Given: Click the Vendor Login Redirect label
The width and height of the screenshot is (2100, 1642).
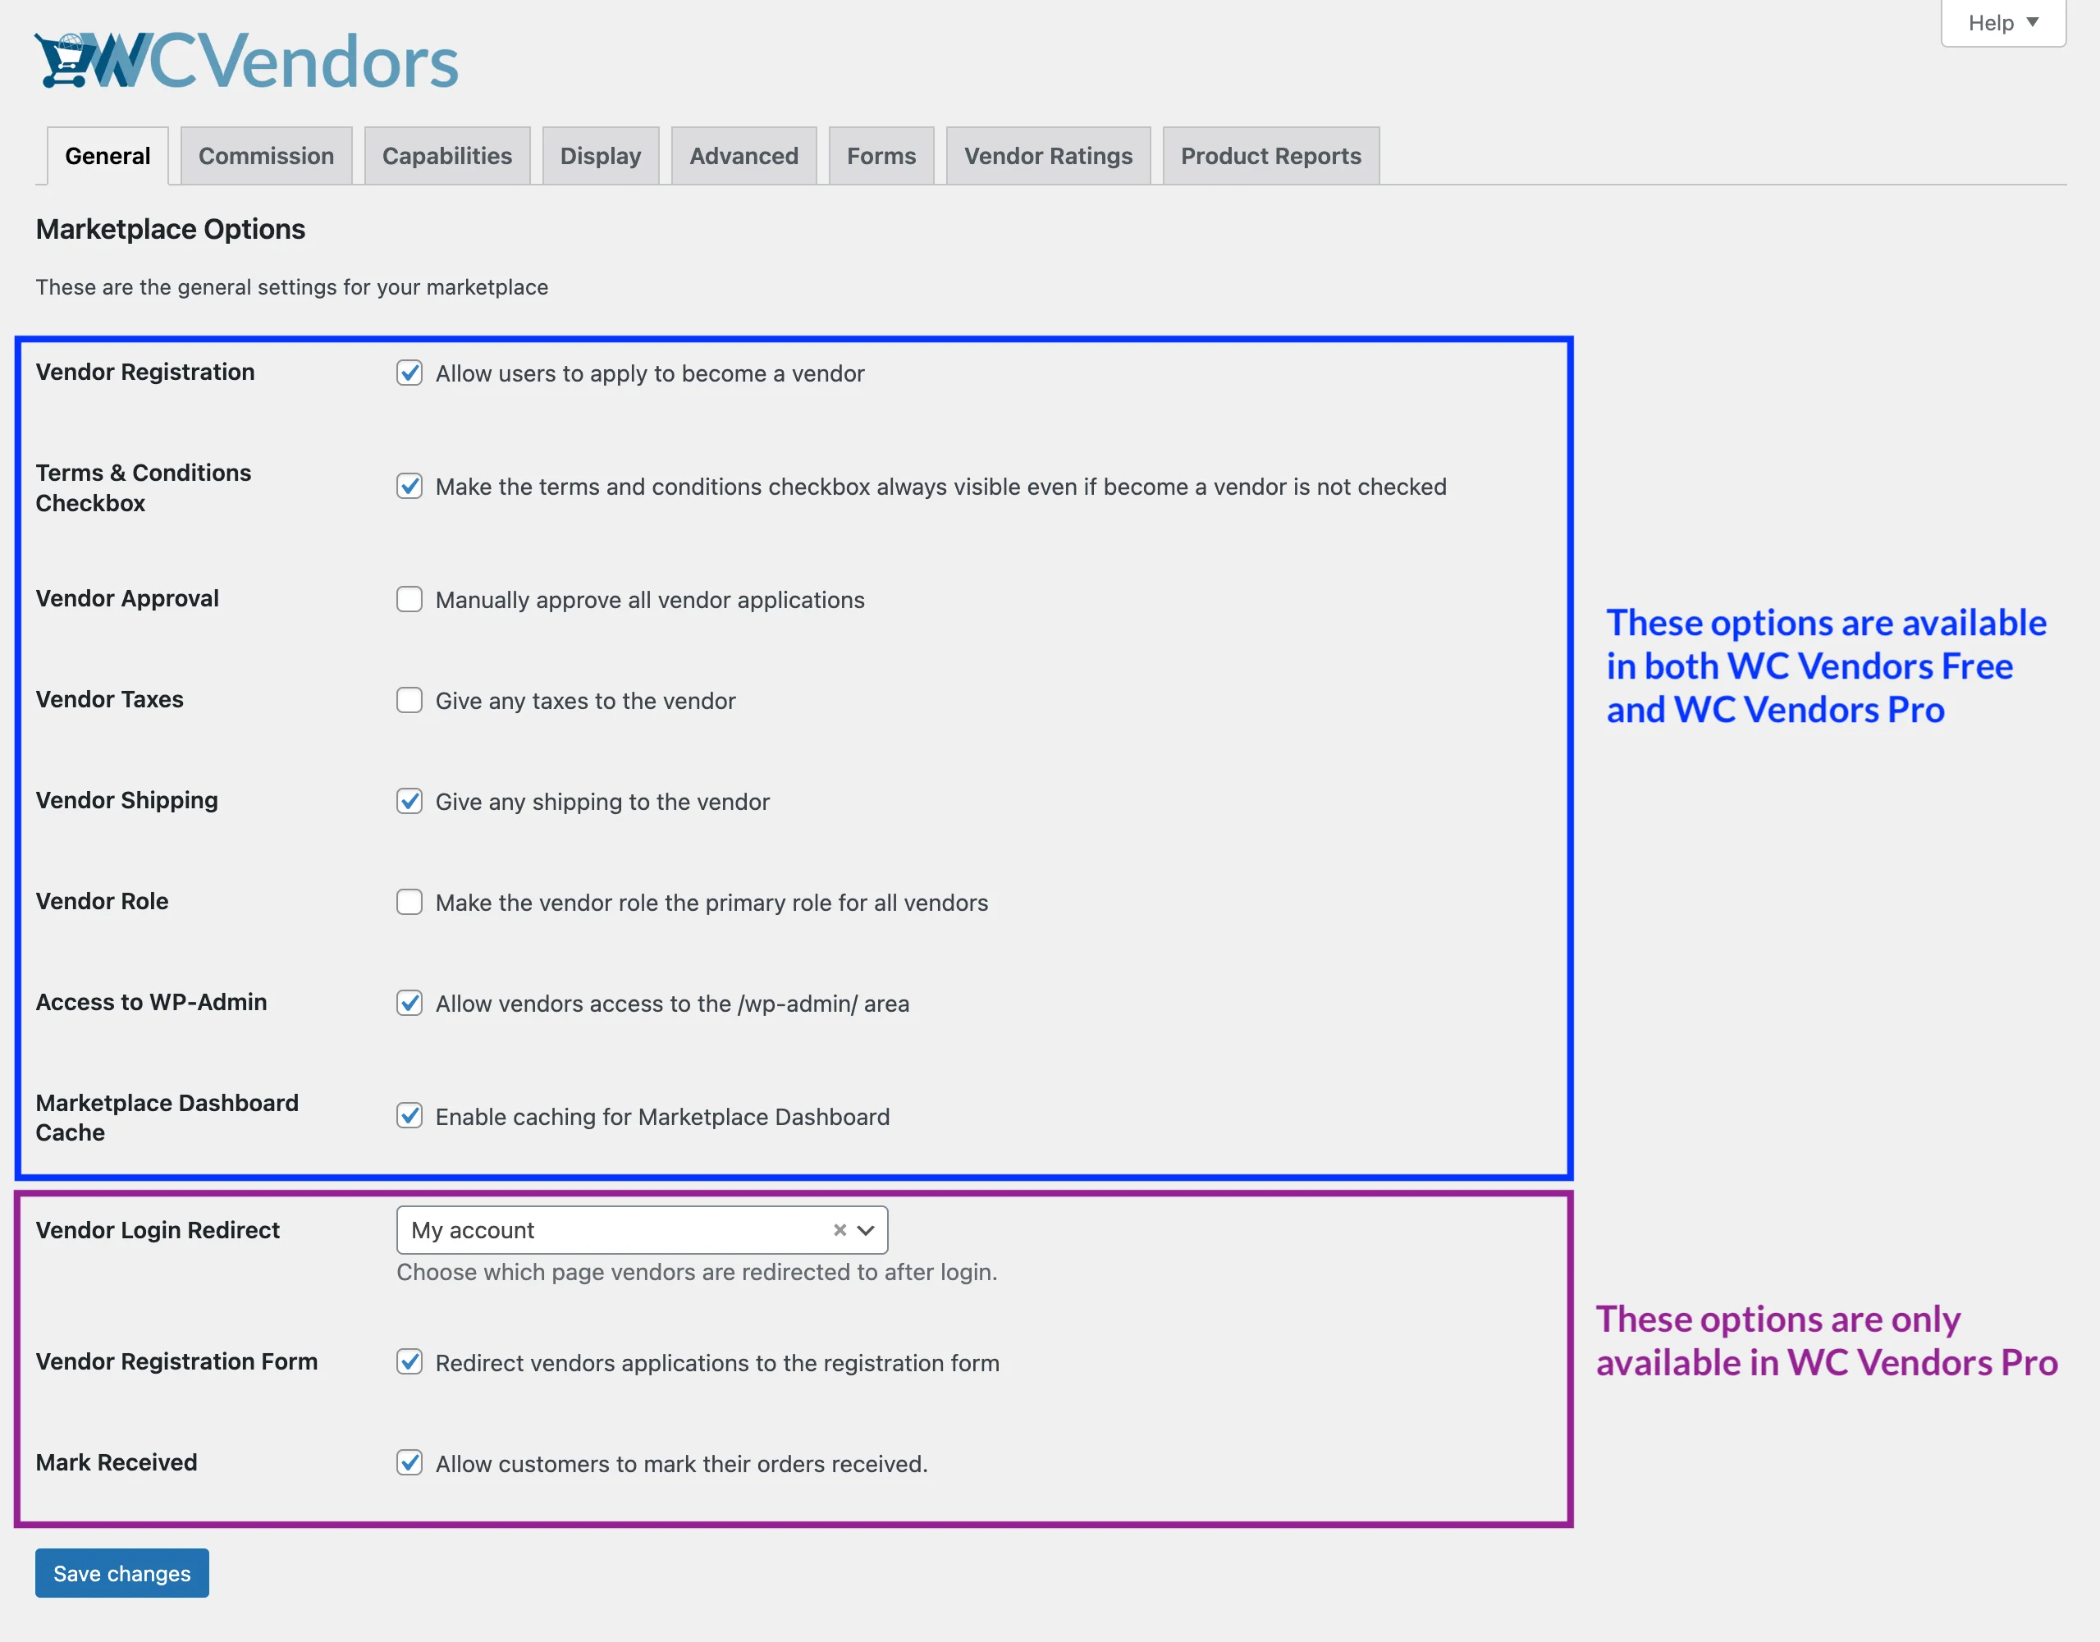Looking at the screenshot, I should tap(158, 1231).
